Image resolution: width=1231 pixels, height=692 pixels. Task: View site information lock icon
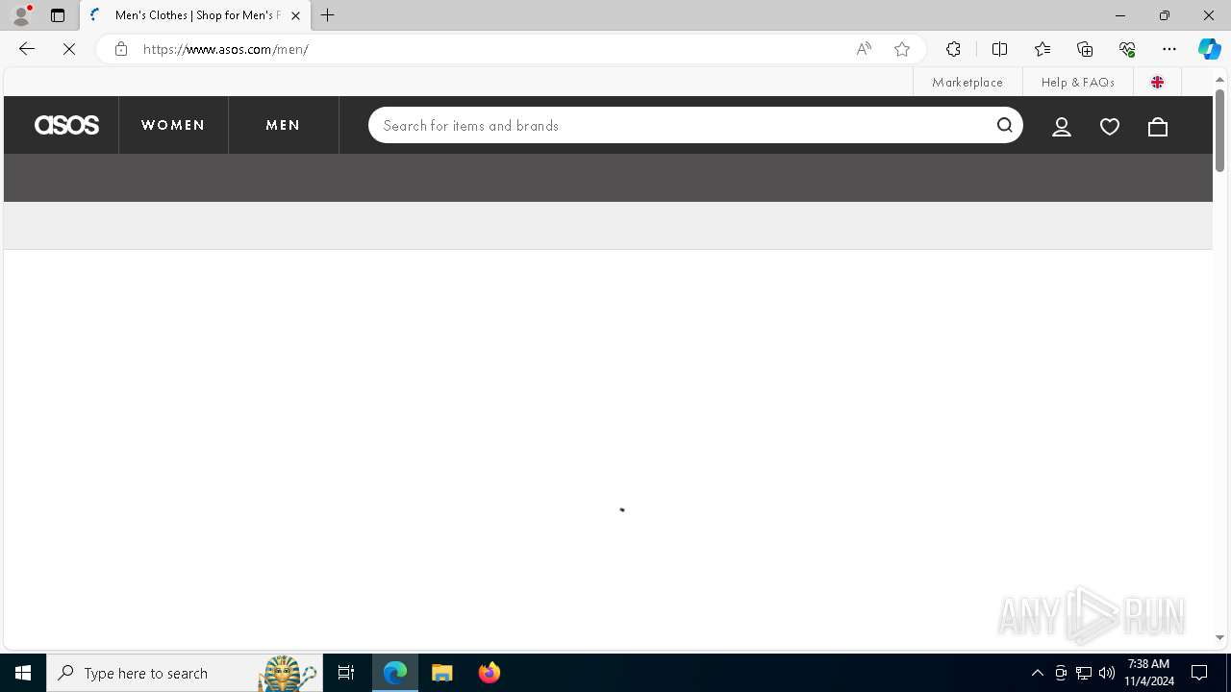tap(121, 49)
